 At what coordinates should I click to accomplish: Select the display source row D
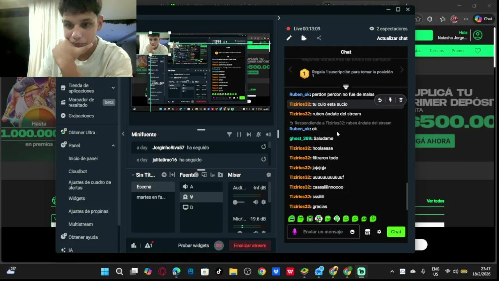pyautogui.click(x=201, y=207)
